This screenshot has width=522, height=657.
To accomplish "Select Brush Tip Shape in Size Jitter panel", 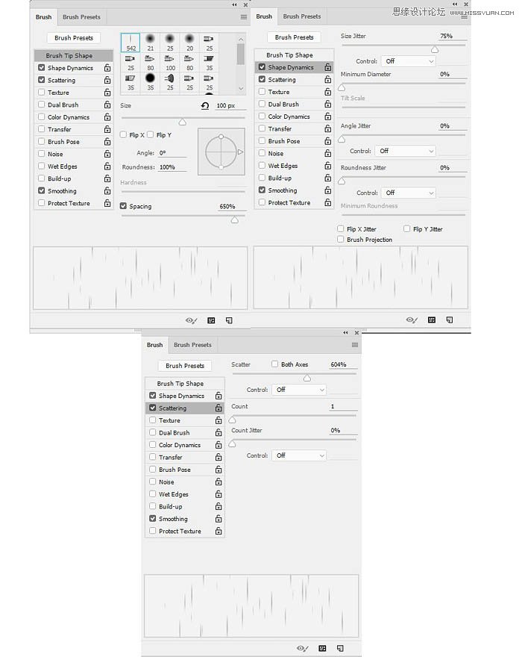I will pos(289,55).
